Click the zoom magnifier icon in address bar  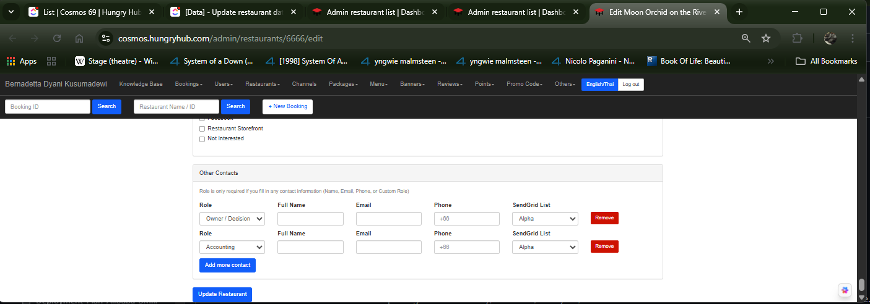tap(746, 38)
